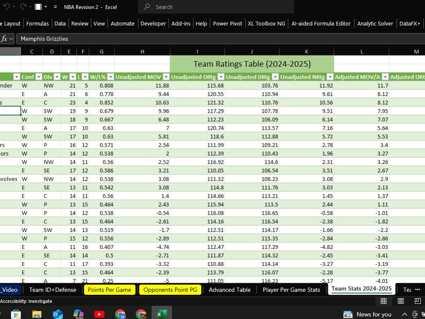The height and width of the screenshot is (319, 425).
Task: Click Unadjusted ORtg cell 121.32
Action: pos(197,103)
